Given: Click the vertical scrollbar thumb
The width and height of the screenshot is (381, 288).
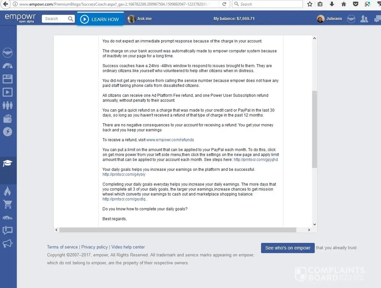Looking at the screenshot, I should [314, 129].
